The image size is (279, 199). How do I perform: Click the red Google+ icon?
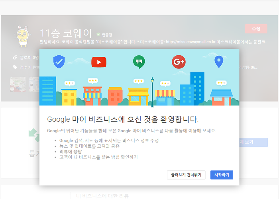[179, 62]
